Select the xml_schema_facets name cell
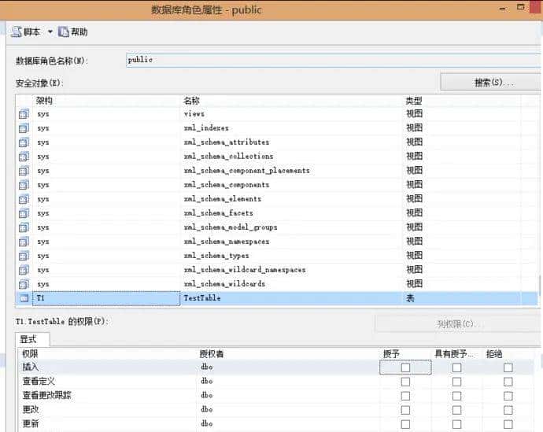543x432 pixels. pyautogui.click(x=218, y=213)
